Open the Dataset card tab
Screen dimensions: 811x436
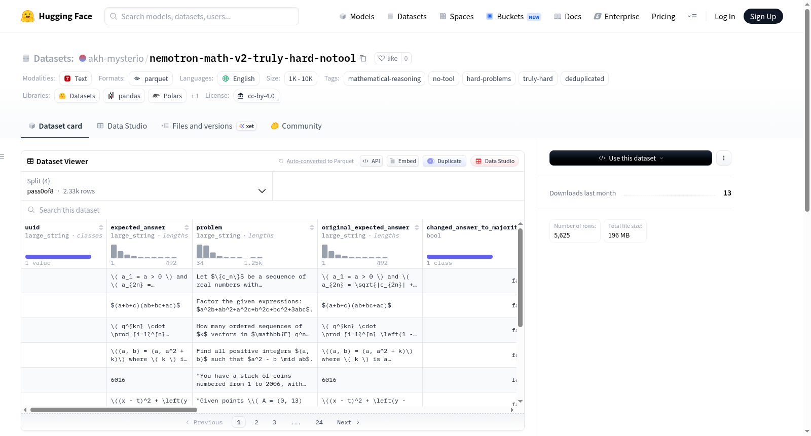tap(55, 126)
